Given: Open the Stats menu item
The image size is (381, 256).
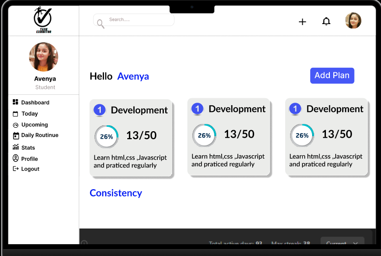Looking at the screenshot, I should (x=28, y=147).
